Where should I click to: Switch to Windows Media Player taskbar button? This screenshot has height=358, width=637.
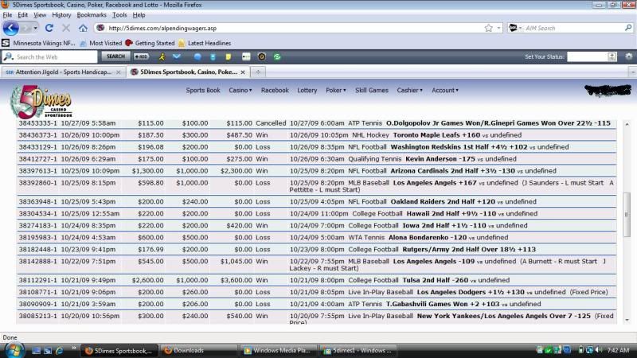pos(278,350)
